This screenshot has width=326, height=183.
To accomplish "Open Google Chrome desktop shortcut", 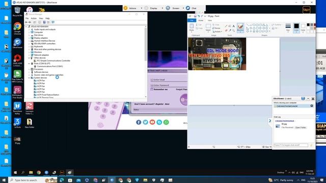I will click(x=17, y=28).
